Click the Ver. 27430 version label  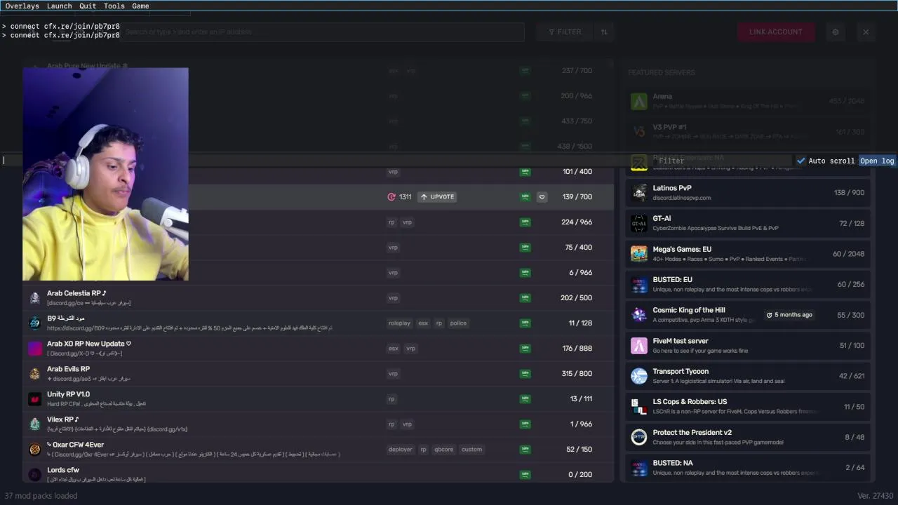click(875, 496)
